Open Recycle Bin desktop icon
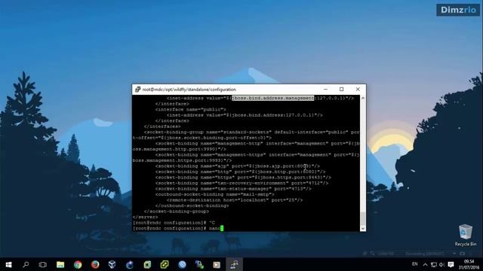The image size is (483, 271). [465, 235]
